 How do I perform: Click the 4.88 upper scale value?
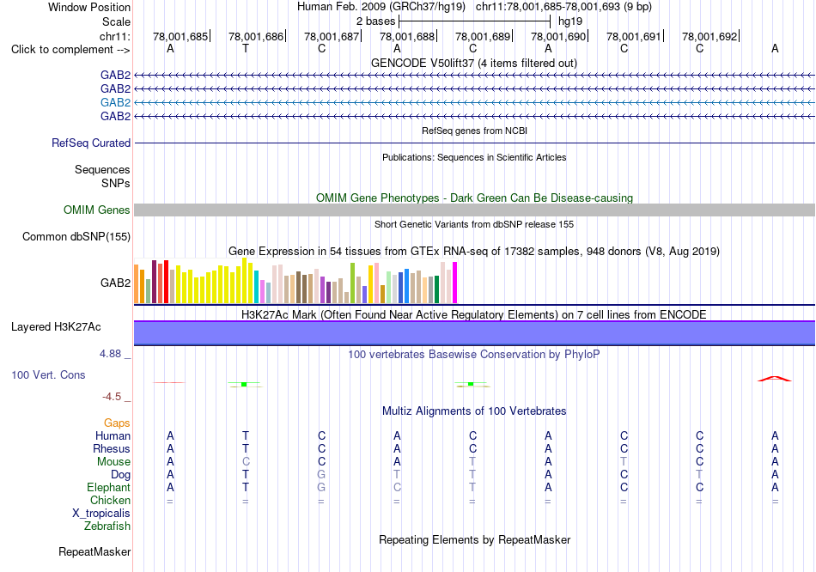click(110, 354)
